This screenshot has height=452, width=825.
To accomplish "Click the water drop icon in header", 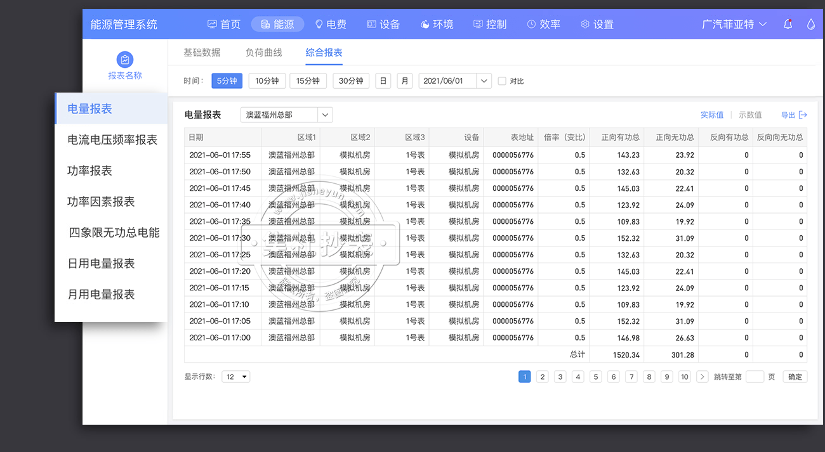I will click(810, 24).
